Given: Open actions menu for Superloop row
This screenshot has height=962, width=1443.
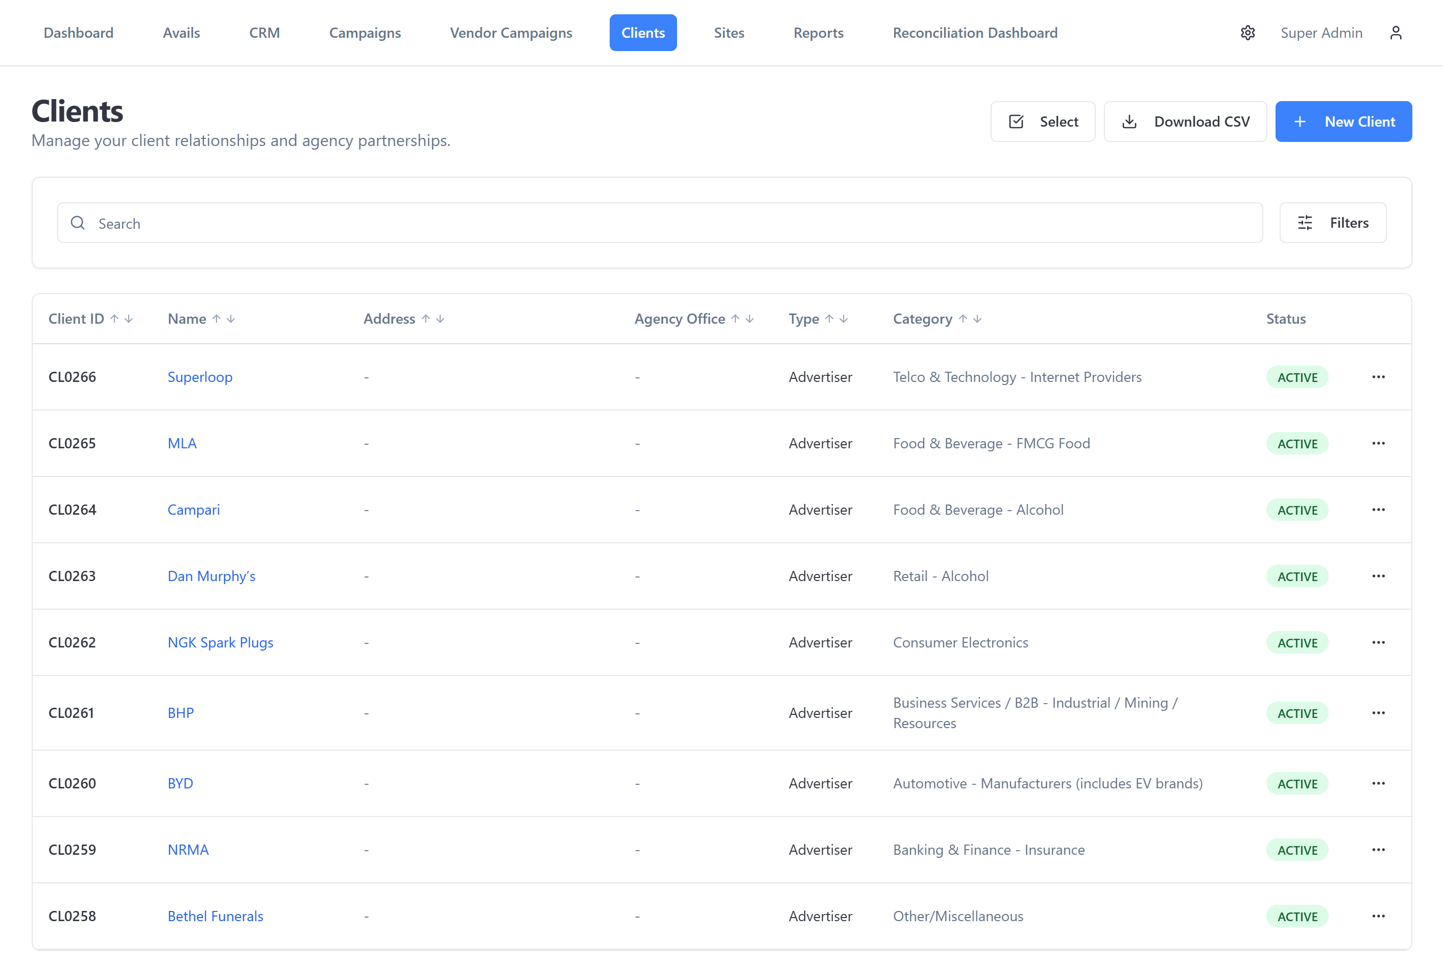Looking at the screenshot, I should [x=1378, y=377].
